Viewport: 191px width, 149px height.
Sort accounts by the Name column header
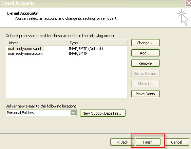tap(36, 43)
